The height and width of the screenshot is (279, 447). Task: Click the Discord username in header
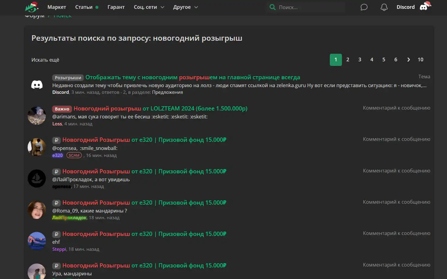click(405, 7)
